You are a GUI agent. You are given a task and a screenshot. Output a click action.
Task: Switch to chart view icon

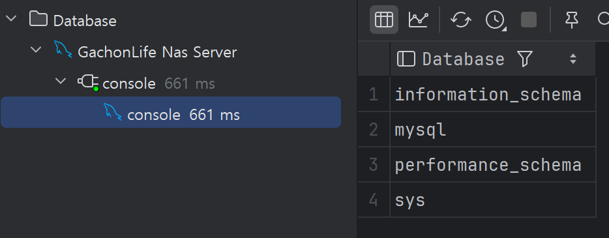(x=419, y=20)
